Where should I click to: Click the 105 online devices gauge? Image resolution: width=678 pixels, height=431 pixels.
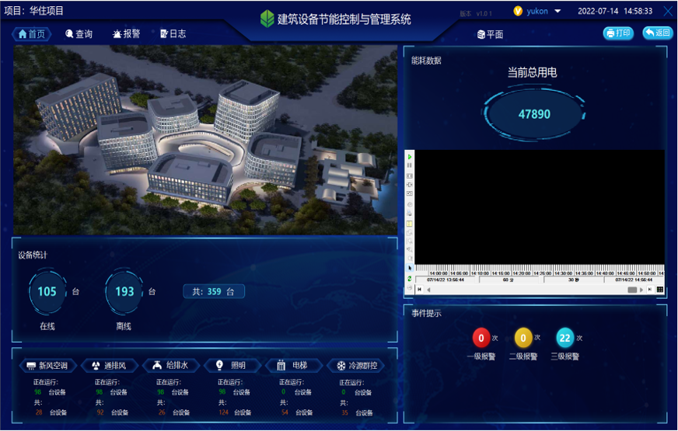click(47, 291)
